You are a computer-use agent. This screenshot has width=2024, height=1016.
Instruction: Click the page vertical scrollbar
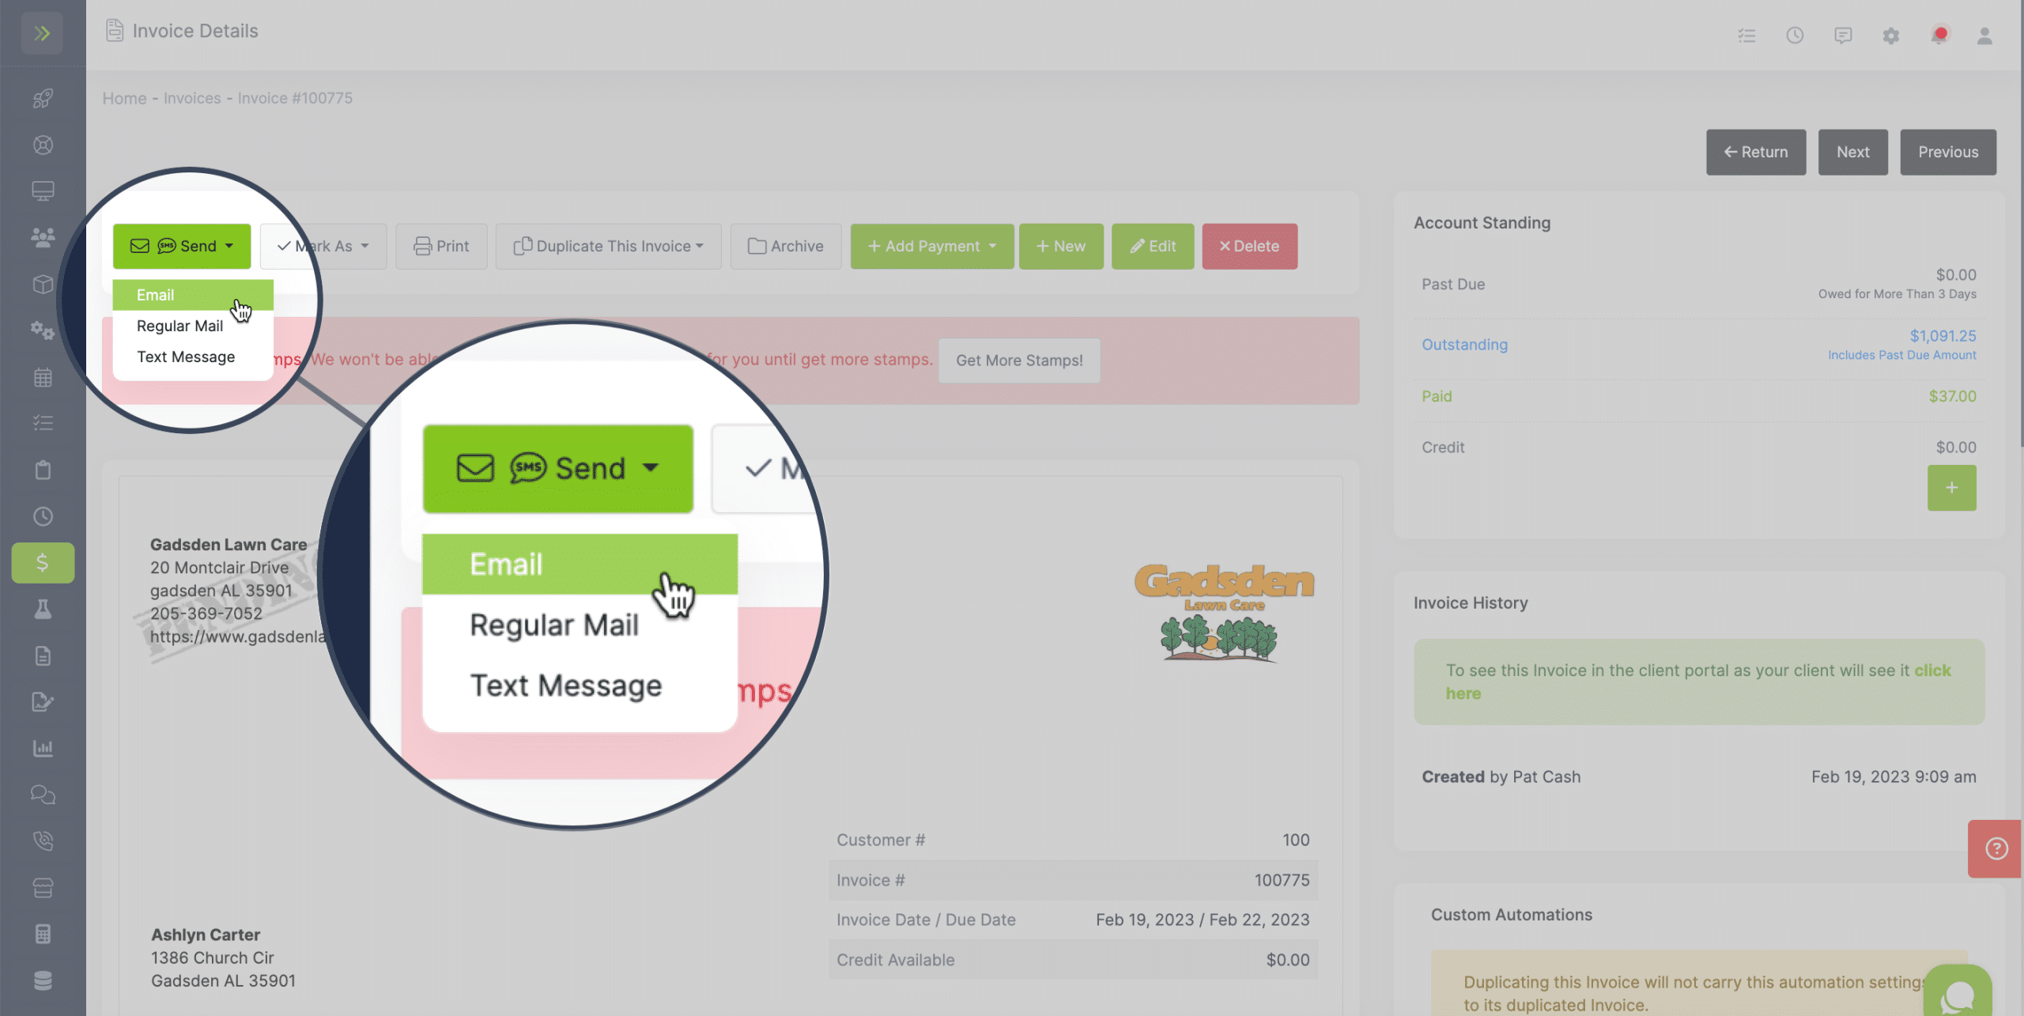pyautogui.click(x=2020, y=225)
